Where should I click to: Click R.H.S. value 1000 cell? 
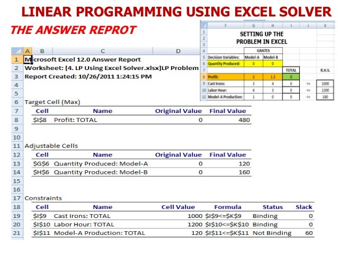point(325,83)
